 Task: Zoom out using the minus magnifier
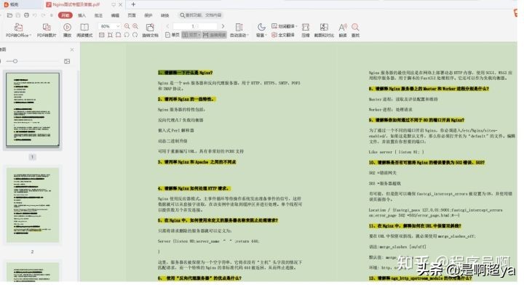pyautogui.click(x=127, y=26)
